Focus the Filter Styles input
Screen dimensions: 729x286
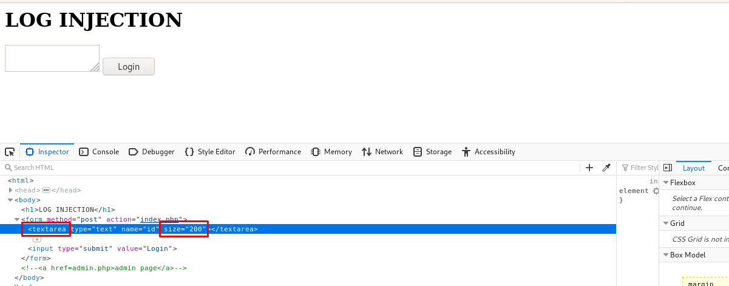click(x=640, y=168)
